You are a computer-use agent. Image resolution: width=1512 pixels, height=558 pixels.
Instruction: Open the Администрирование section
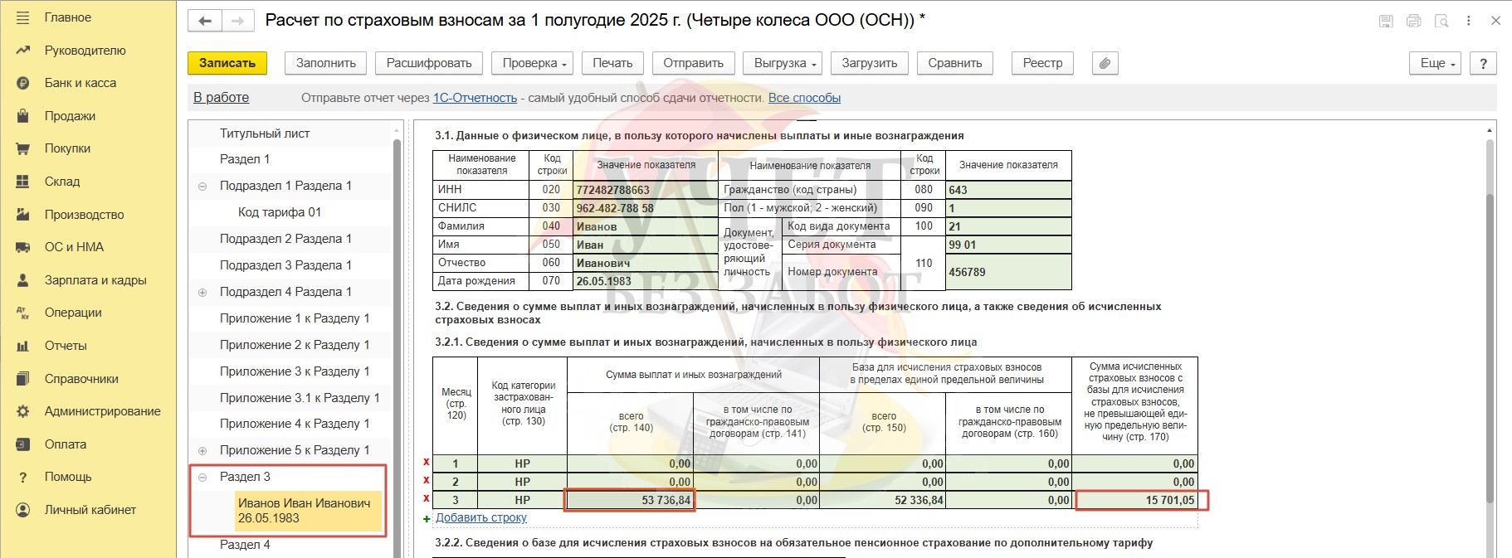(103, 411)
